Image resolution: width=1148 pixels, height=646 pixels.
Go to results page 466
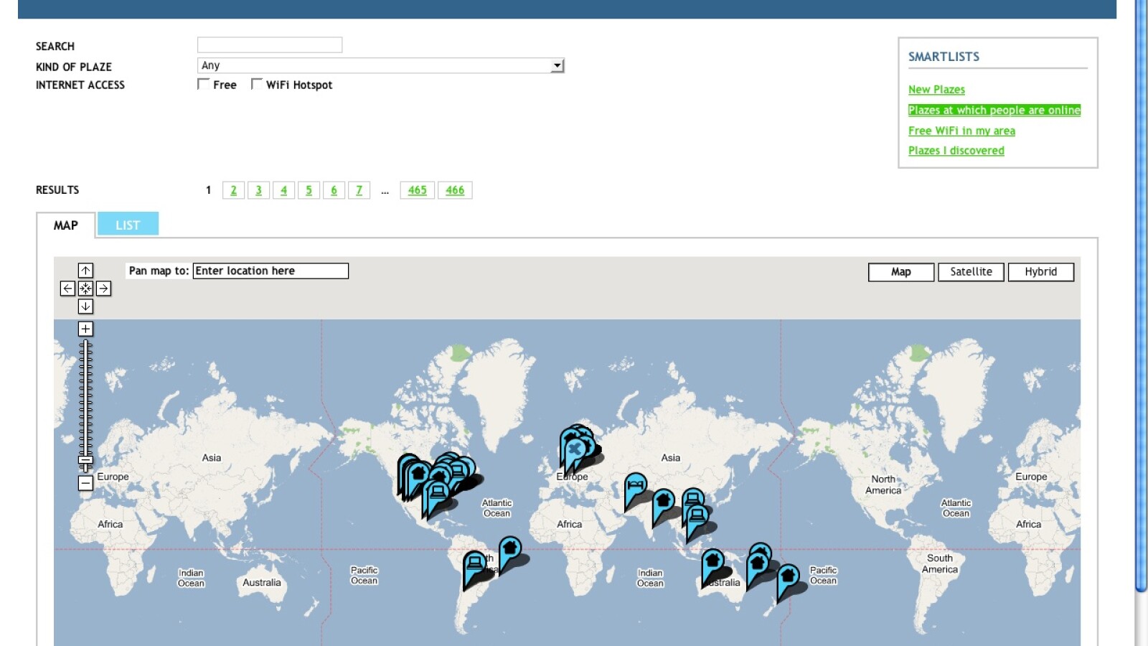coord(455,190)
